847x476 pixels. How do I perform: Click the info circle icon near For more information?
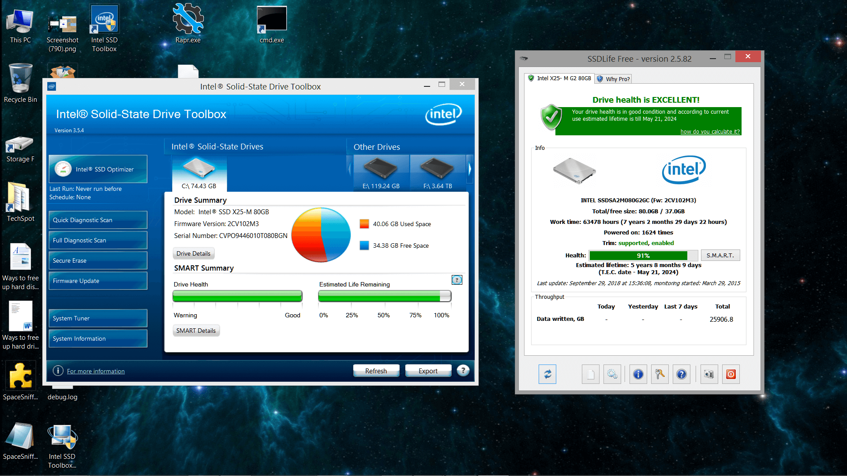point(58,371)
